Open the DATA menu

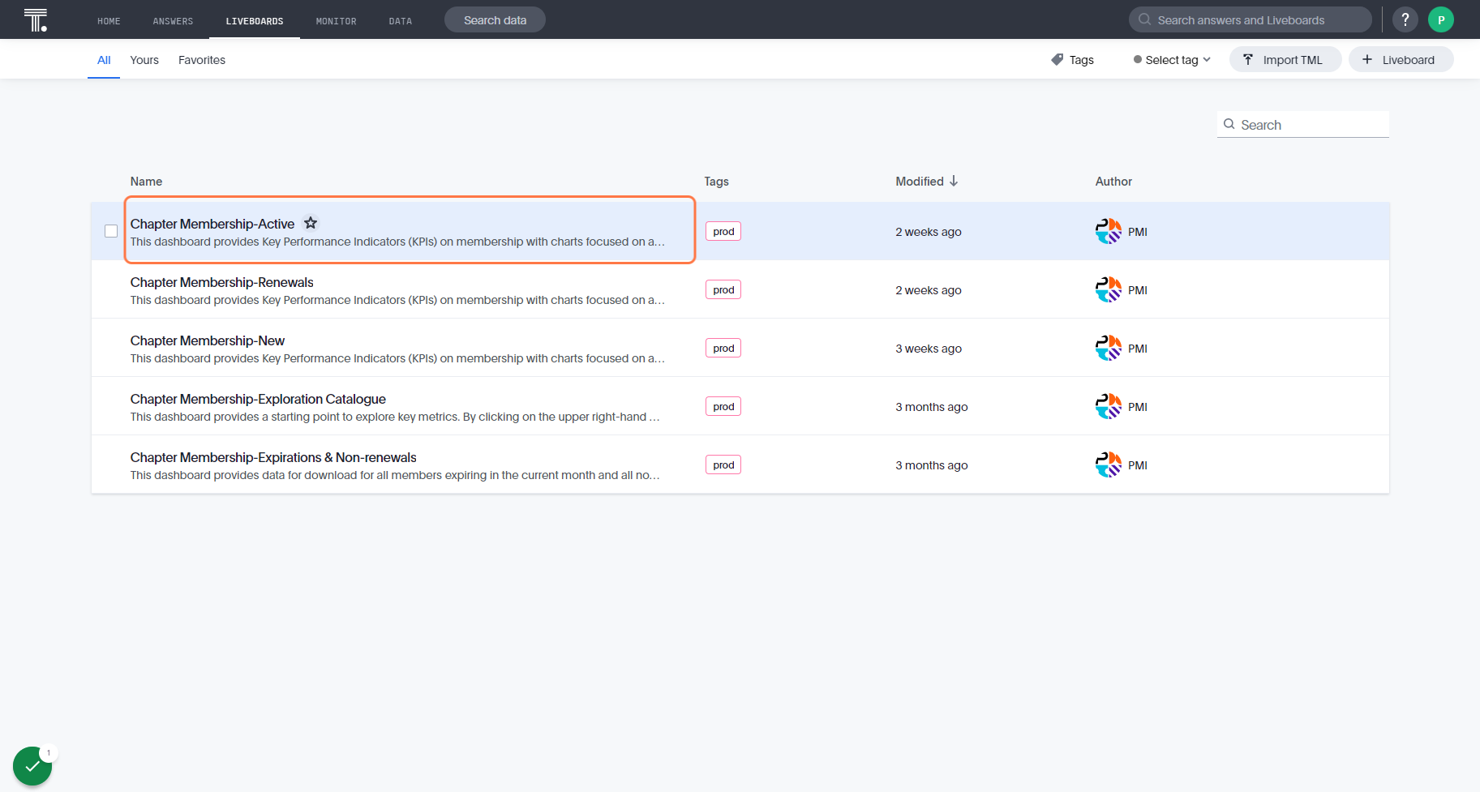click(x=400, y=21)
